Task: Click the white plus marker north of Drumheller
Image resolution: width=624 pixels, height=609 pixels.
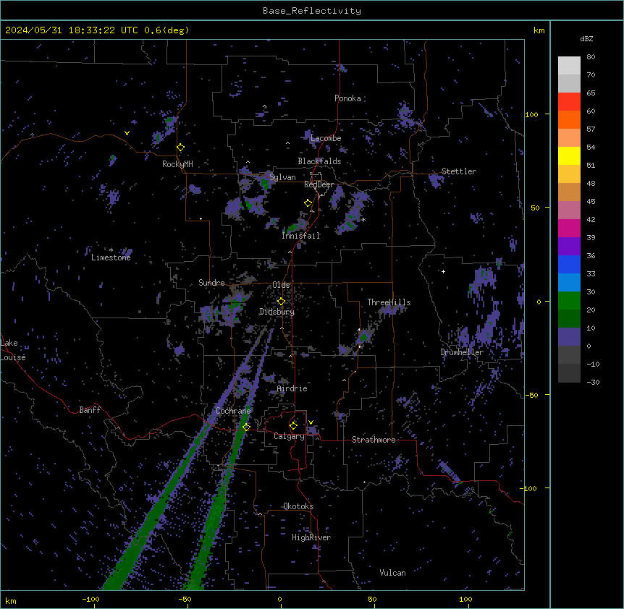Action: (x=443, y=271)
